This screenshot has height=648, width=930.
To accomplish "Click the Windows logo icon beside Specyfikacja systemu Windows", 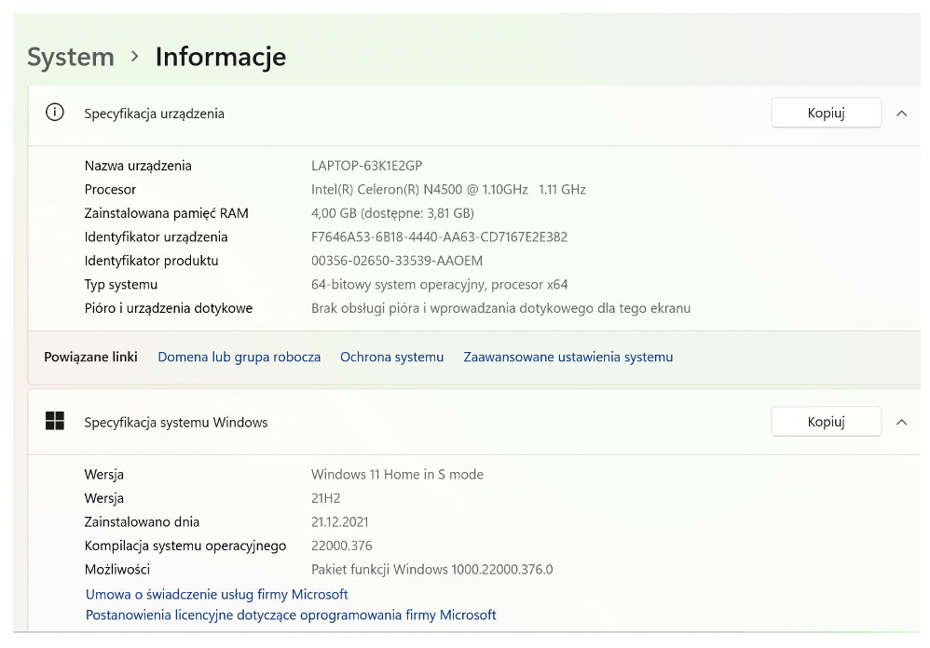I will pos(55,421).
